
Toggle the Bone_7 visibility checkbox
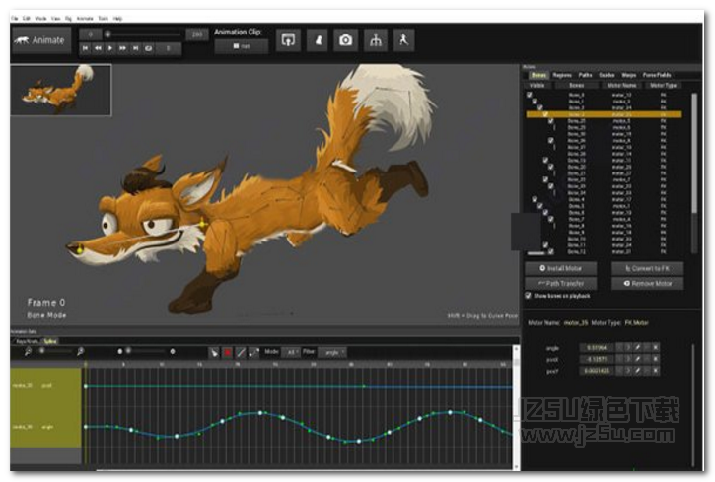(x=551, y=219)
